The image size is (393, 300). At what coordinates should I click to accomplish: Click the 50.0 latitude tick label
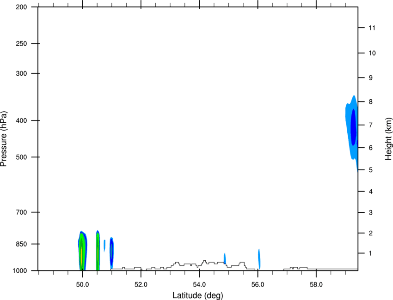82,285
